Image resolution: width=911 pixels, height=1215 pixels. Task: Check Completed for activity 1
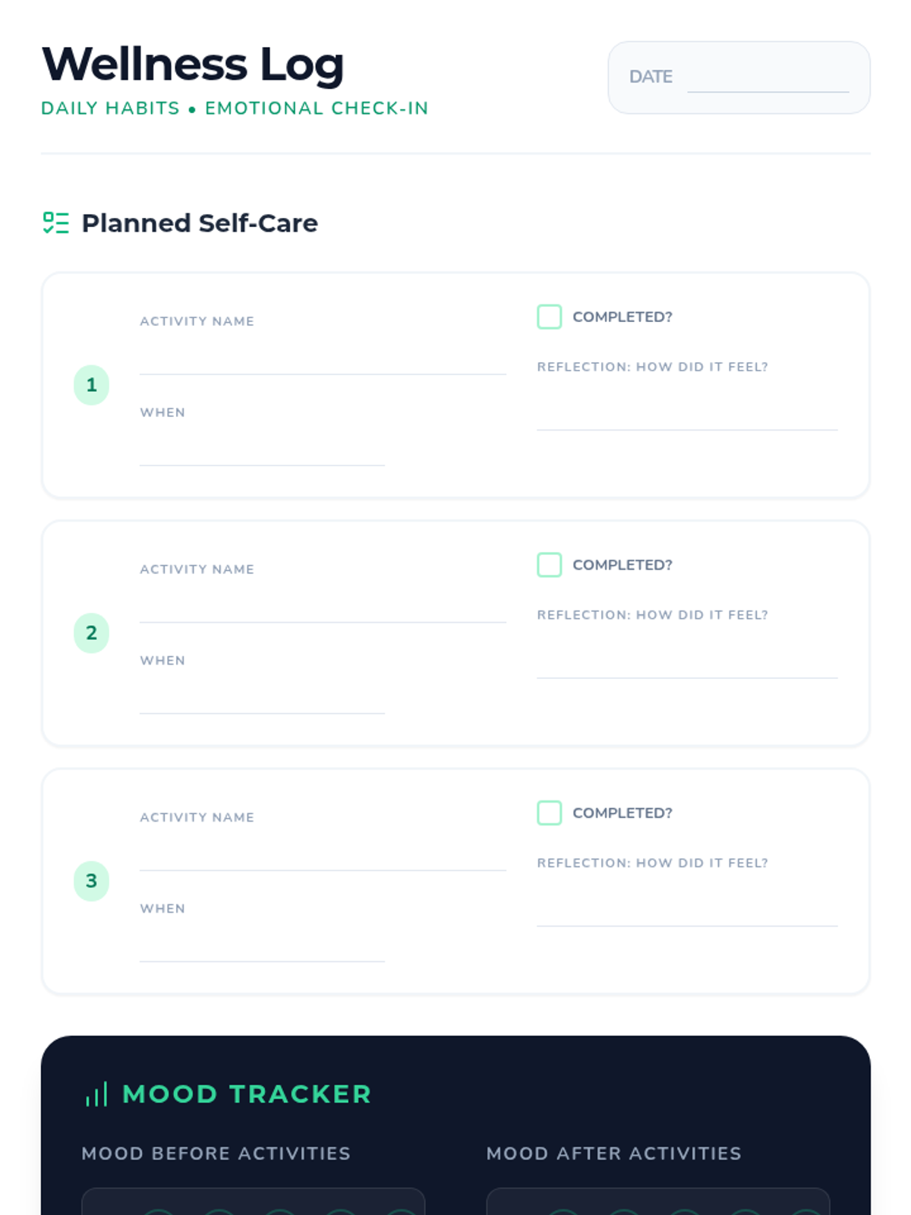pyautogui.click(x=549, y=317)
